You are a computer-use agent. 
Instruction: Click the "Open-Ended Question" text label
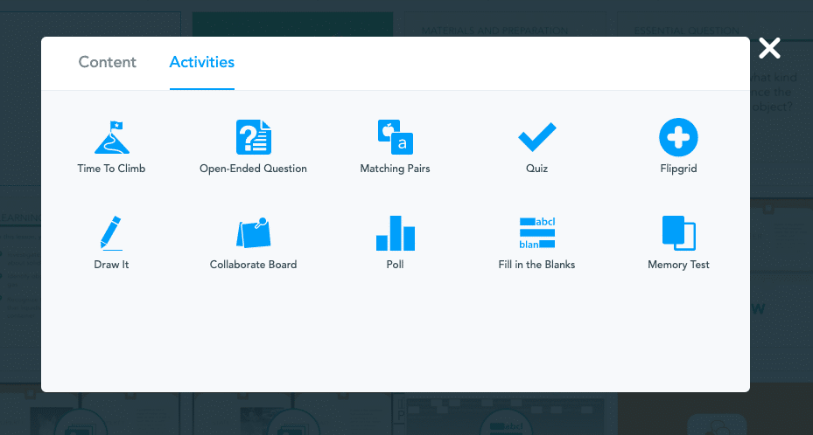pos(253,169)
